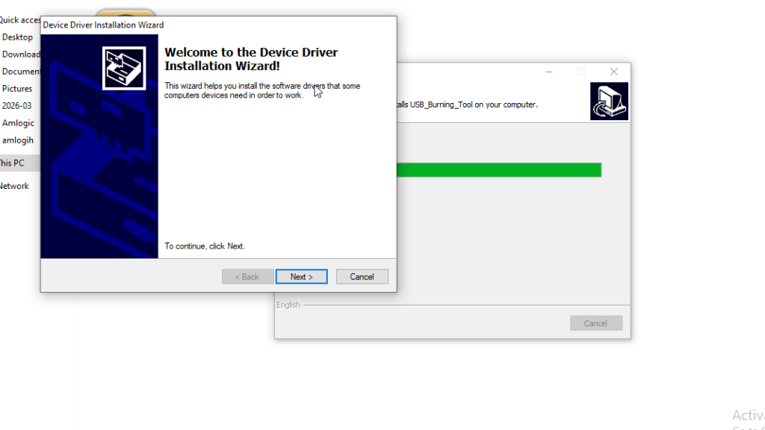
Task: Open Network in the navigation pane
Action: pos(14,186)
